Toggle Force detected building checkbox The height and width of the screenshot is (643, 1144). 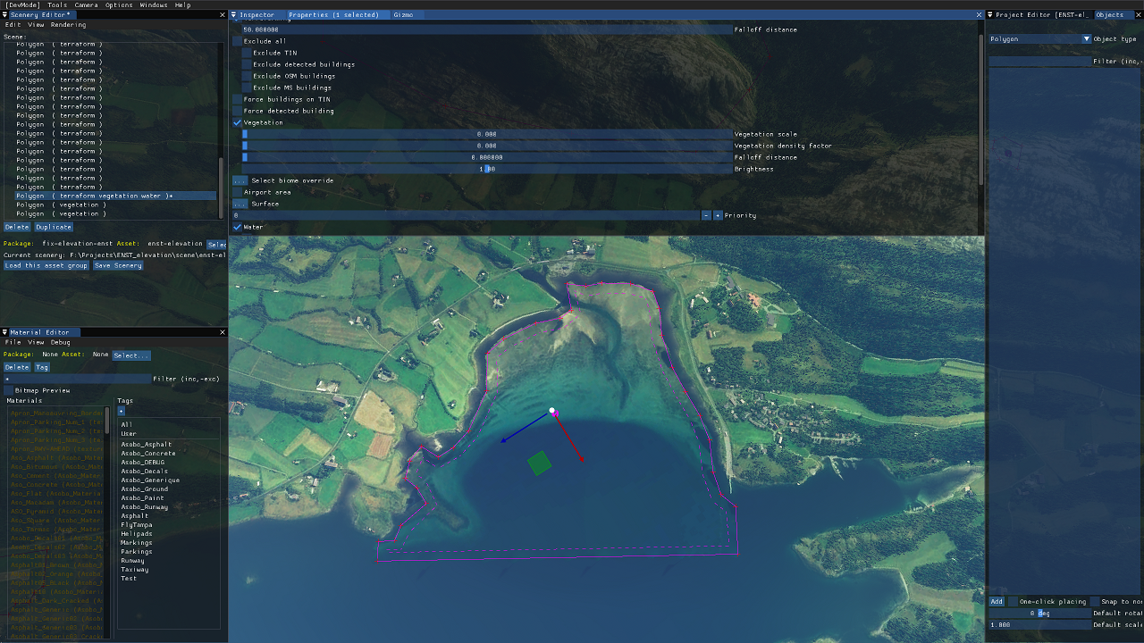tap(238, 111)
